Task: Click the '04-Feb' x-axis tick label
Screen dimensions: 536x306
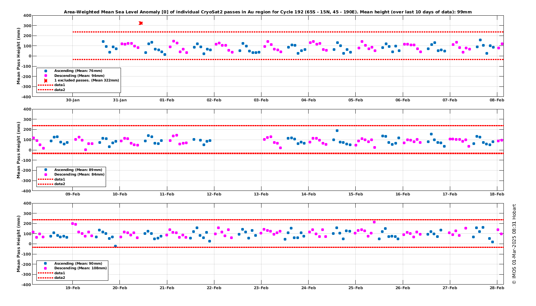Action: [x=309, y=100]
